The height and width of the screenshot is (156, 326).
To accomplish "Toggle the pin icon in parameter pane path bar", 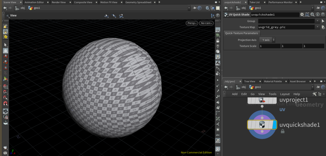I will [318, 8].
